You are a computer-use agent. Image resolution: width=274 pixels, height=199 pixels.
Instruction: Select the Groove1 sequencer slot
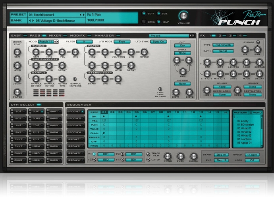75,112
